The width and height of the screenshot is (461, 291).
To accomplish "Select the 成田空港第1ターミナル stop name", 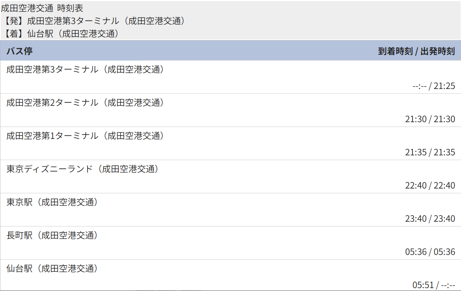I will 84,136.
